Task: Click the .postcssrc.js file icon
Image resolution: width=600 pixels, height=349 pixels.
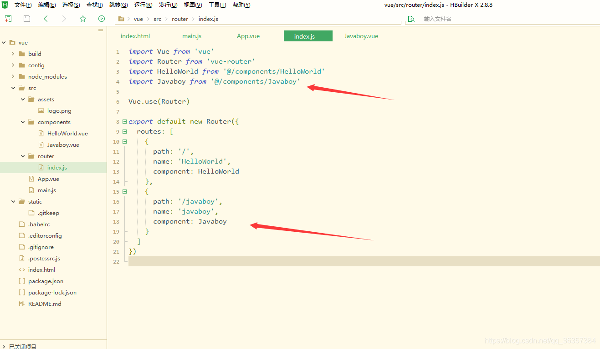Action: (22, 258)
